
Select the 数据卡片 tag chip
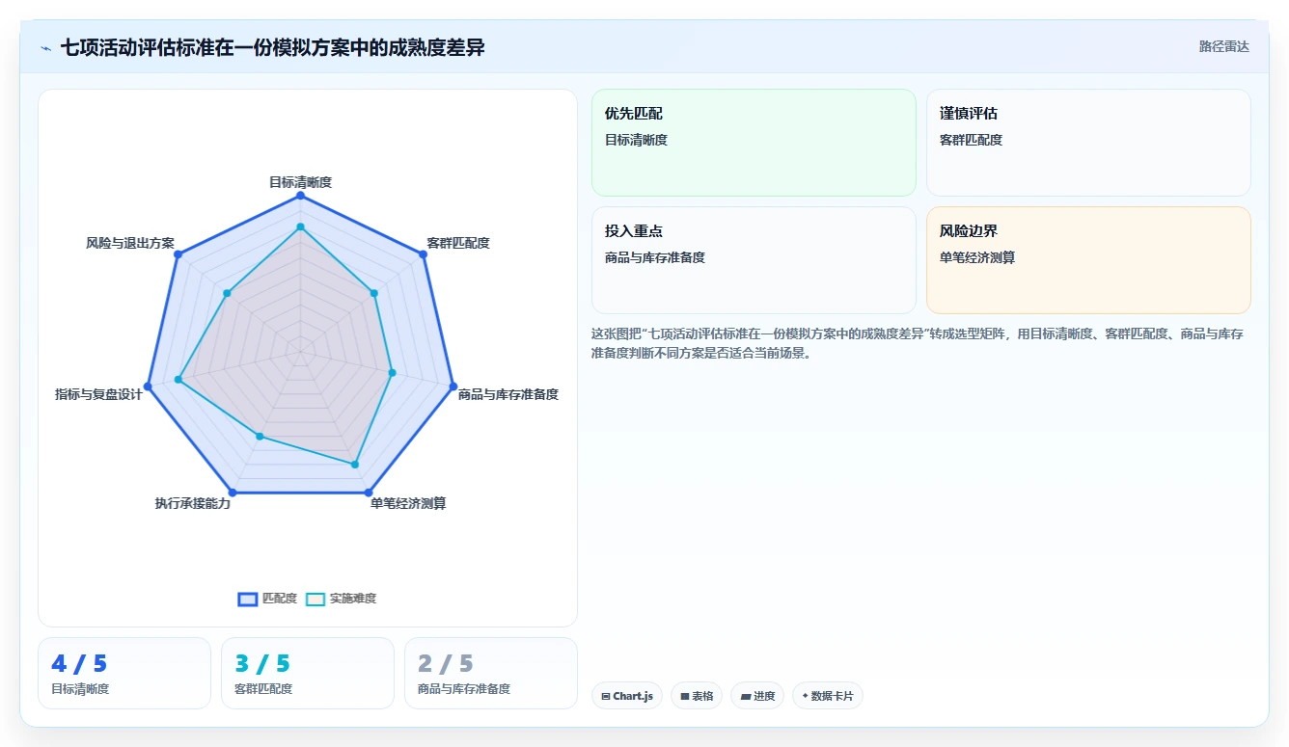[828, 696]
